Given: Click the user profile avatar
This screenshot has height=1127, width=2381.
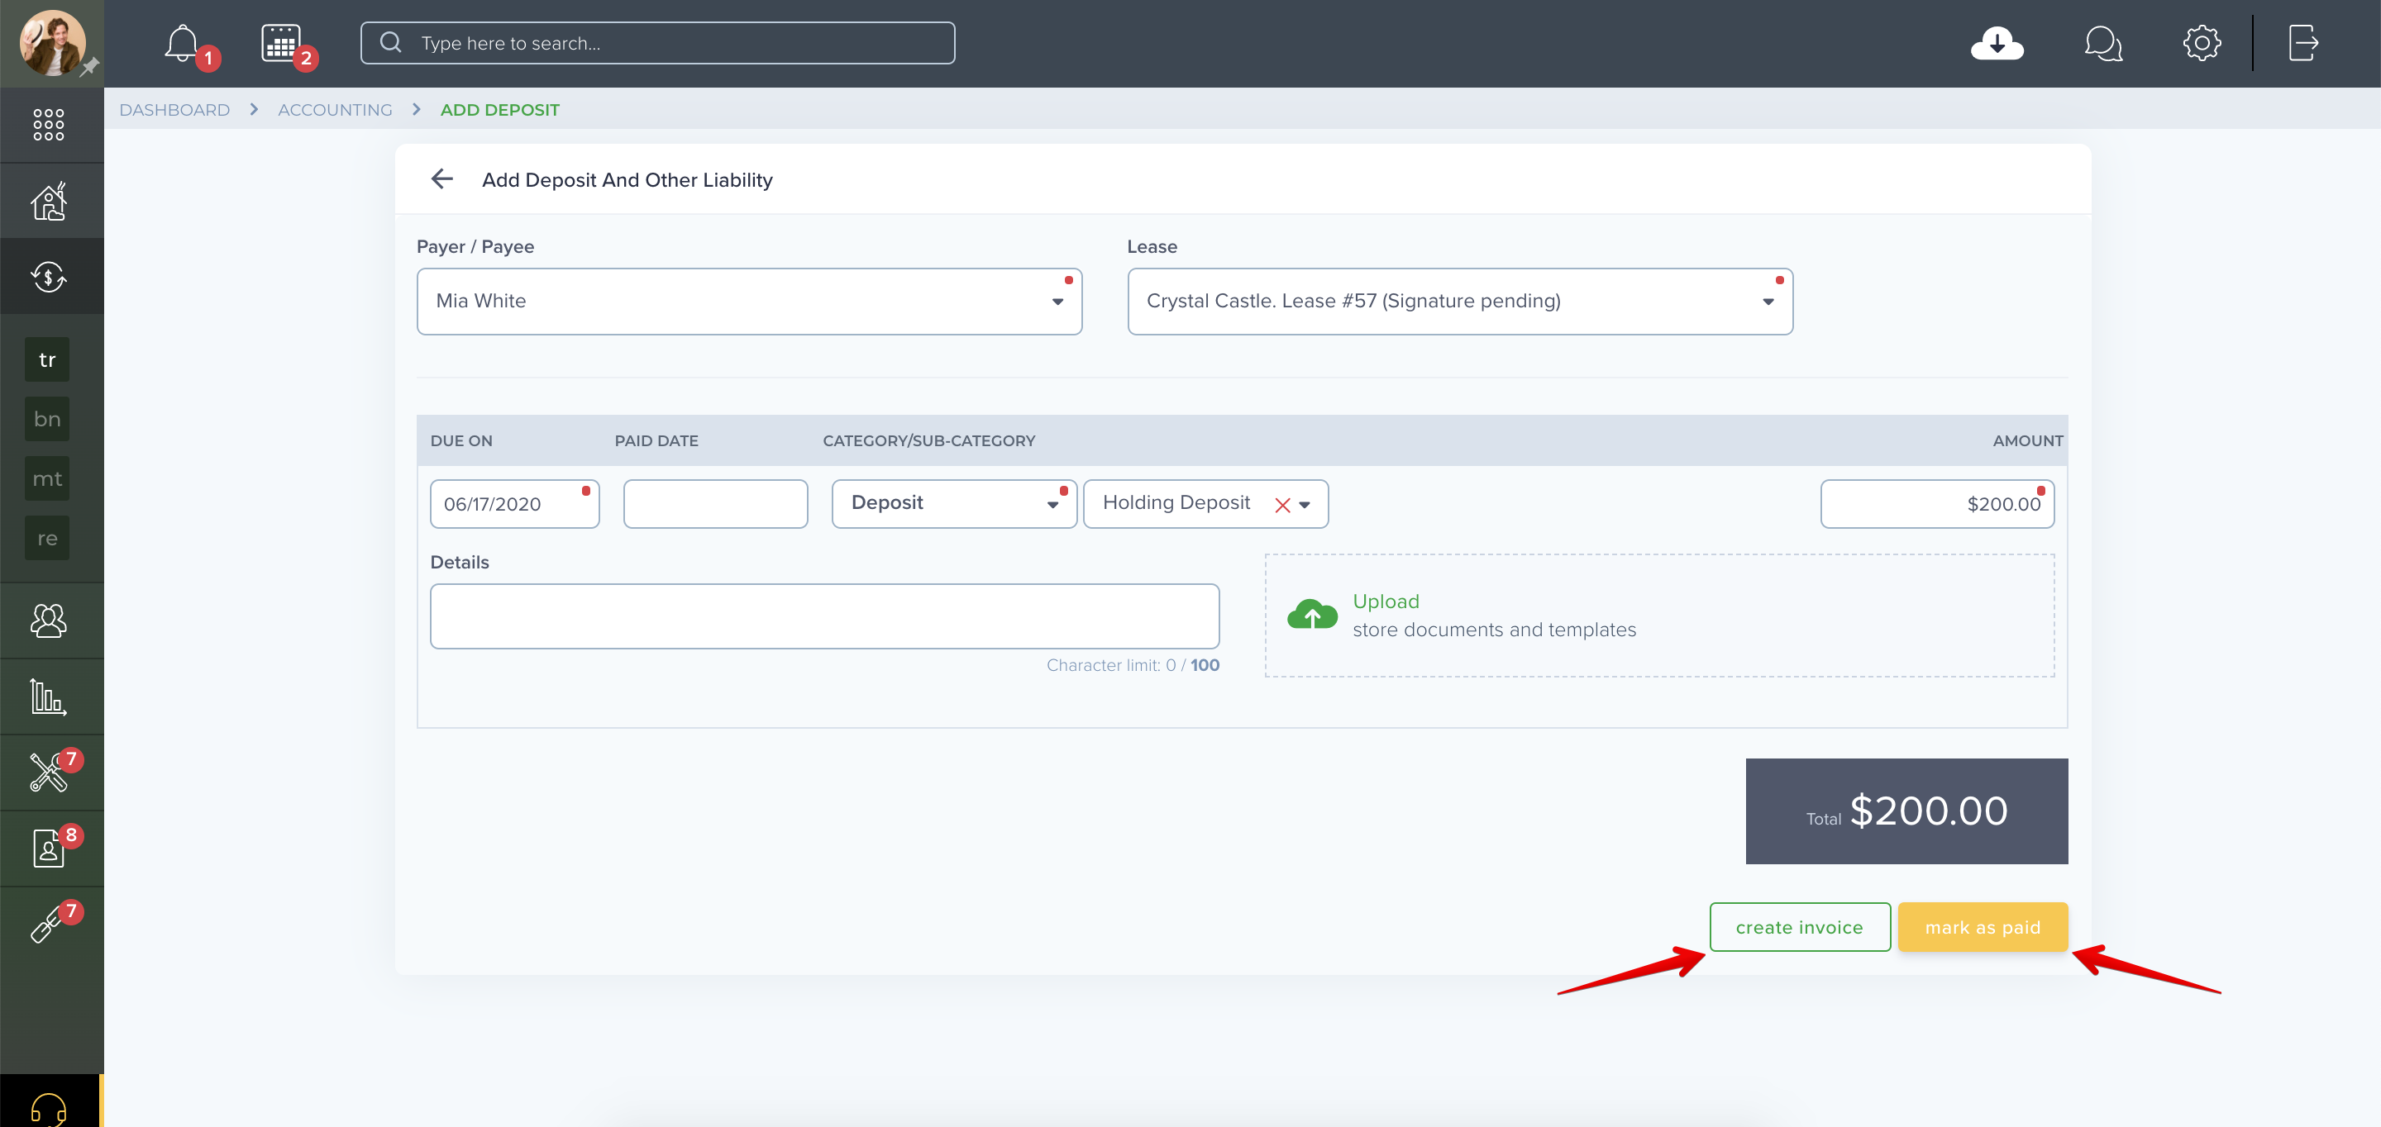Looking at the screenshot, I should tap(52, 42).
